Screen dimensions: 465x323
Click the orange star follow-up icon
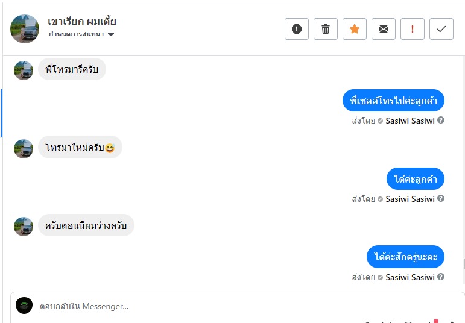click(355, 29)
